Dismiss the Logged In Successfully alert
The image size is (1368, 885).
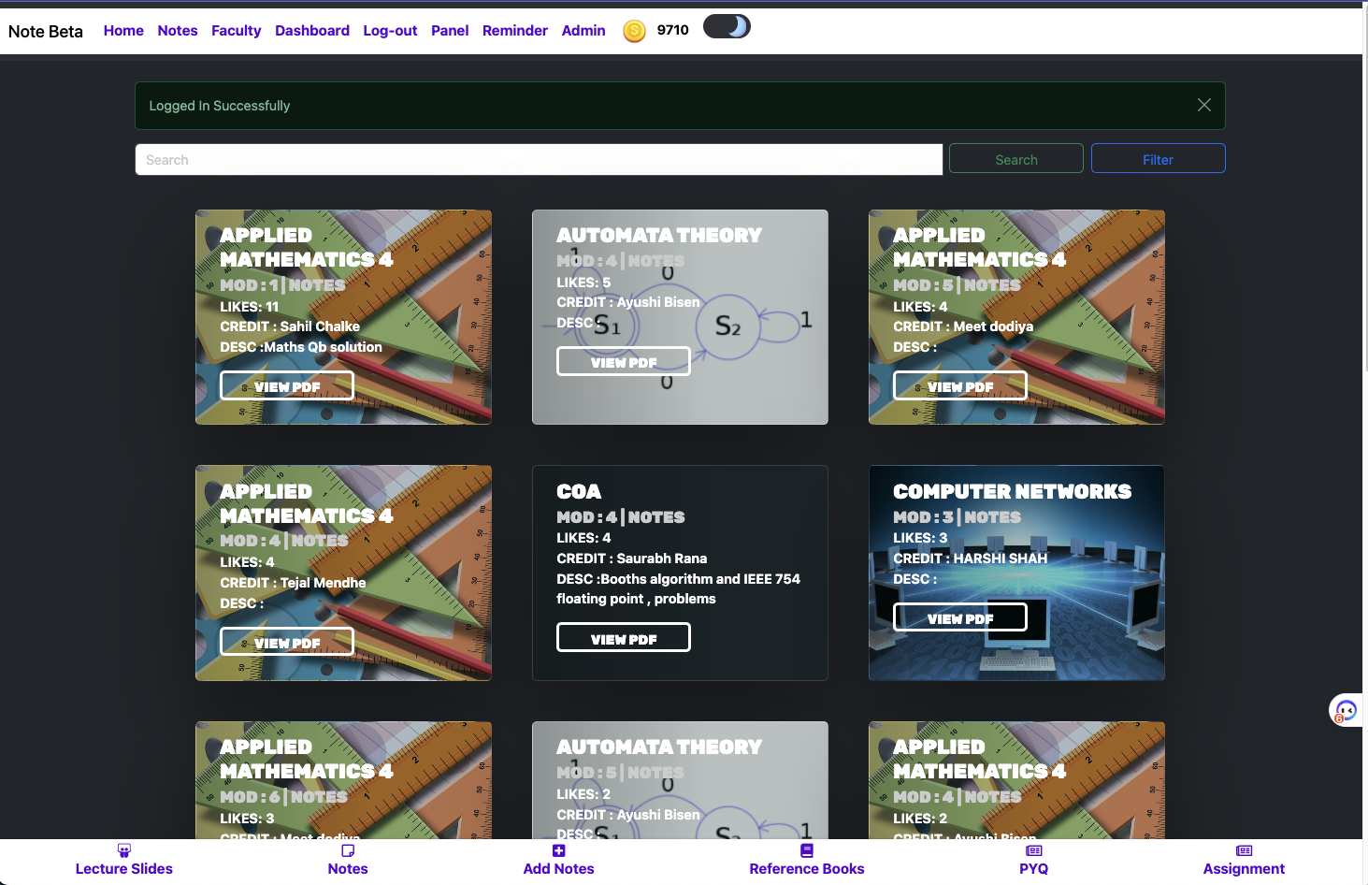(x=1204, y=105)
